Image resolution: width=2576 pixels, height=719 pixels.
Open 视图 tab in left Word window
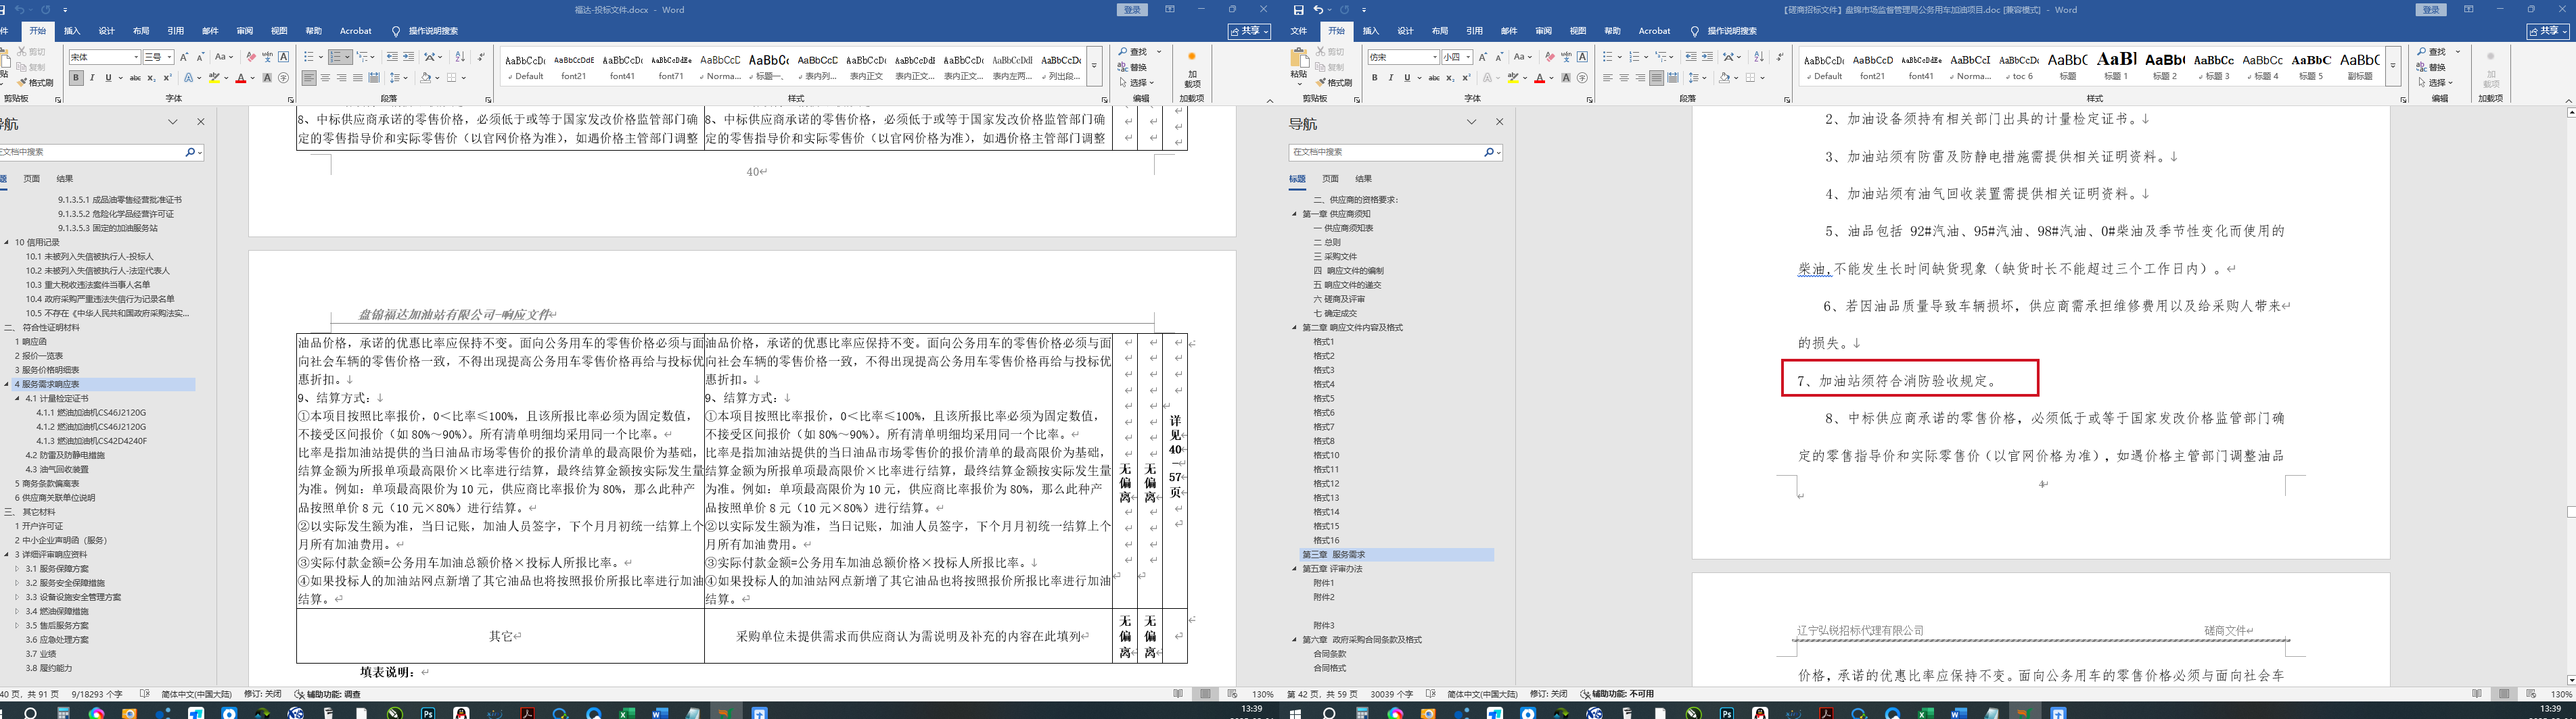[x=279, y=31]
